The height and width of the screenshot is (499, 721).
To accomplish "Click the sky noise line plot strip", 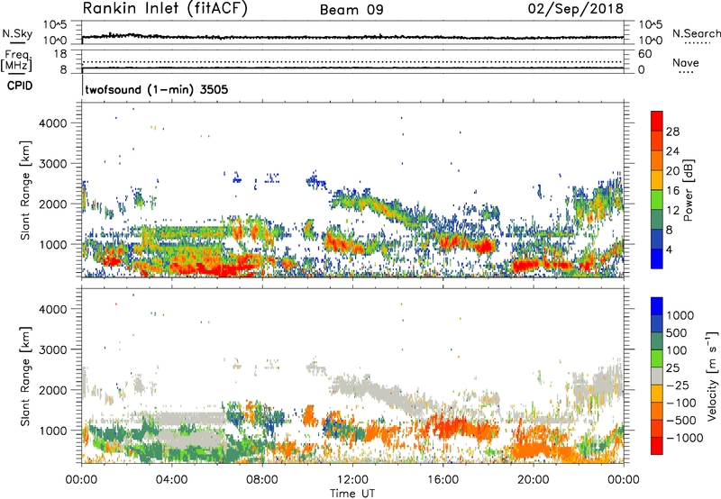I will coord(352,32).
